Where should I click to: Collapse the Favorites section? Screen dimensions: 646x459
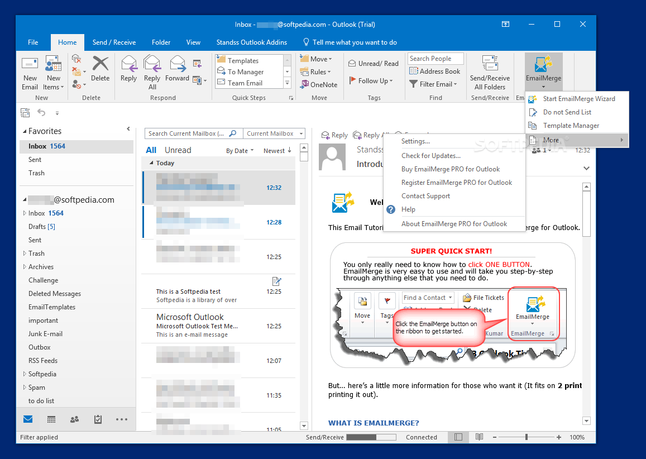(x=25, y=131)
